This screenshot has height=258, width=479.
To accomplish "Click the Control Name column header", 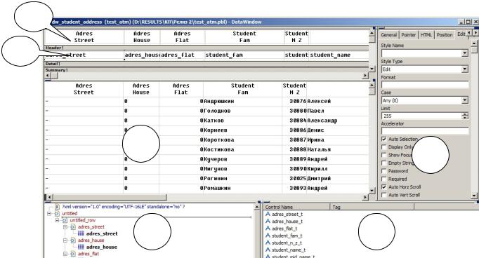I will point(296,207).
